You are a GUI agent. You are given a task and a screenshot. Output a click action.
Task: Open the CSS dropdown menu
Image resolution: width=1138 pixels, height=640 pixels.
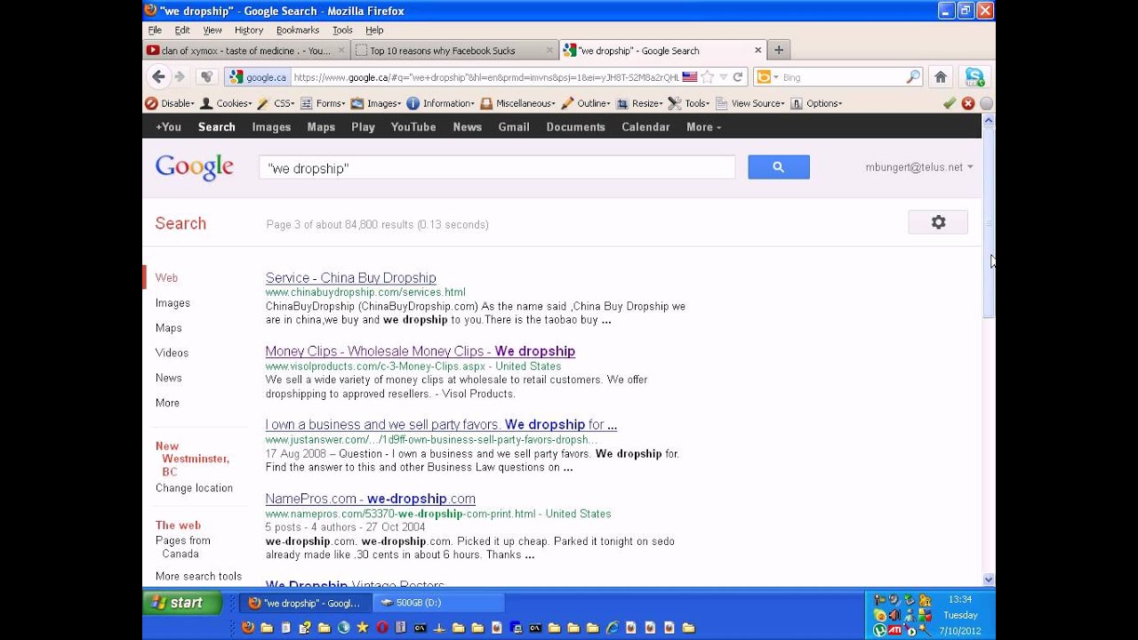click(x=276, y=103)
